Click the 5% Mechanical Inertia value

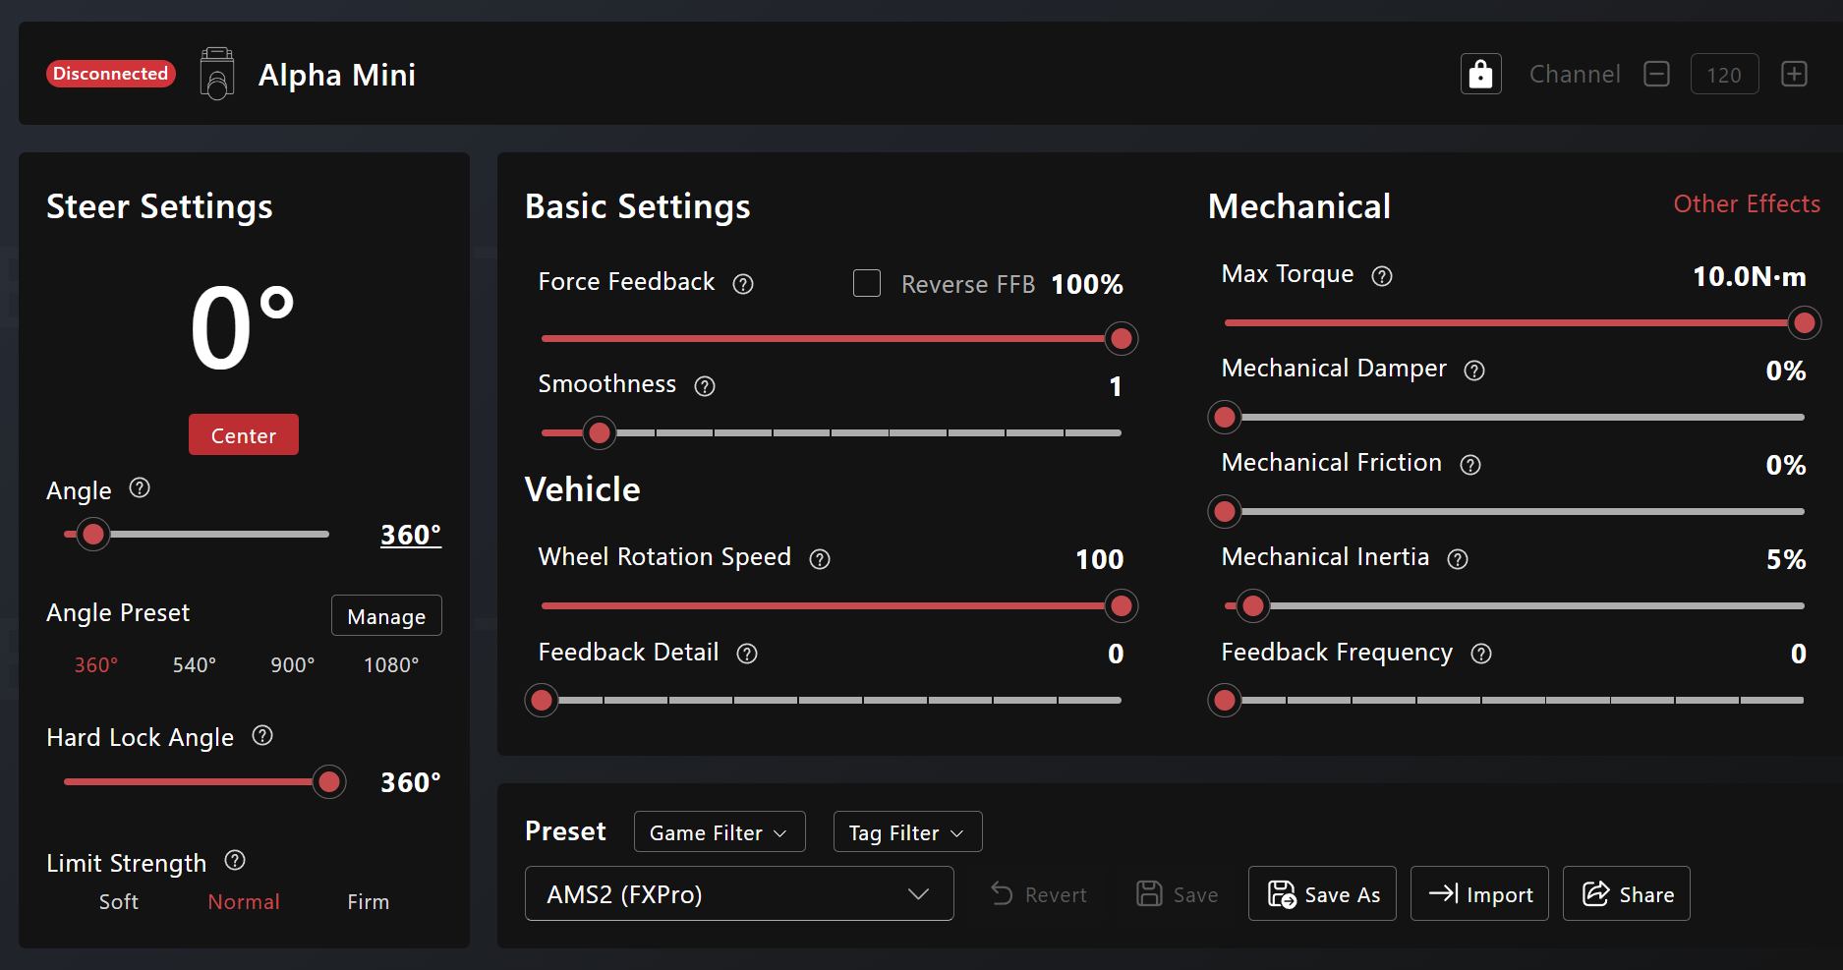pos(1786,559)
